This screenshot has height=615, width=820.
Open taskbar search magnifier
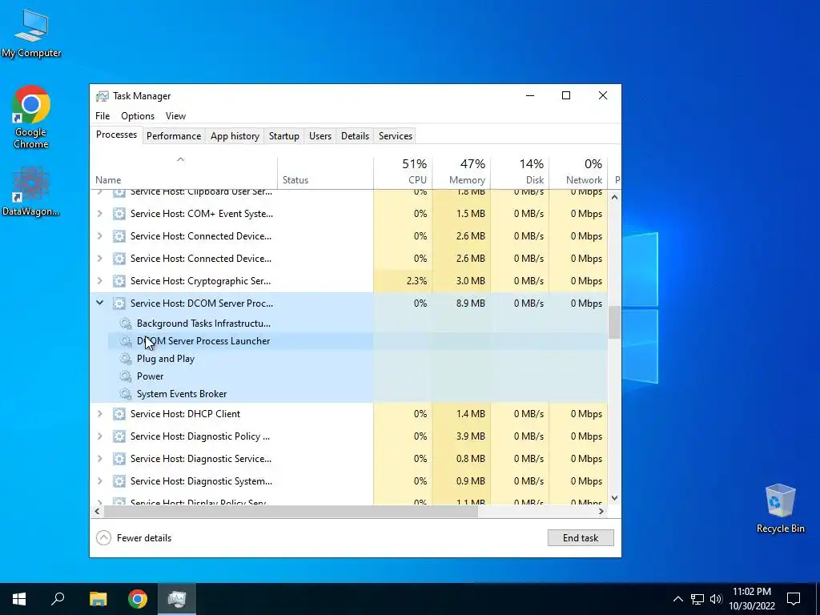(58, 599)
